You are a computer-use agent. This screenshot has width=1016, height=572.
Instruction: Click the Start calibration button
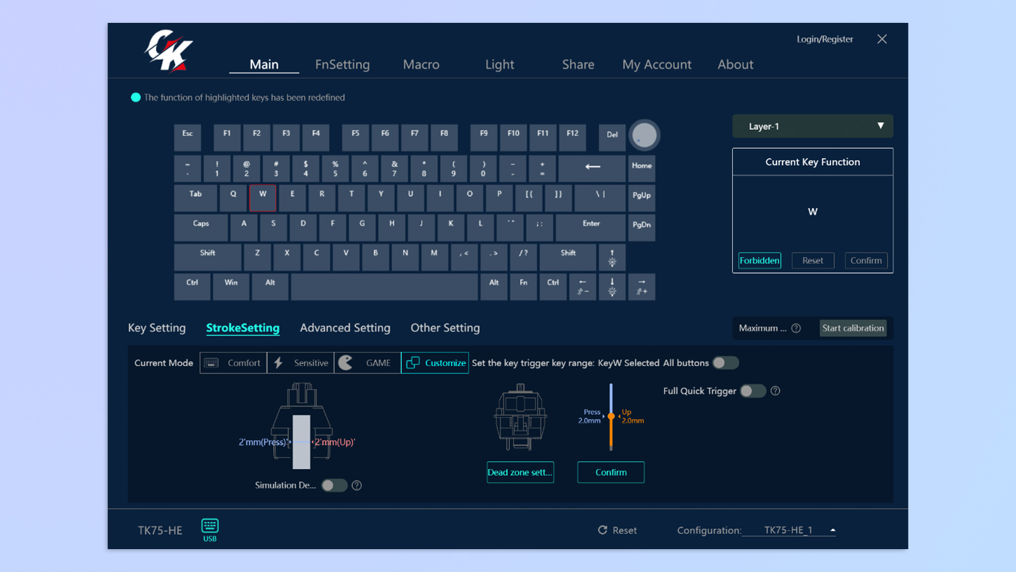852,328
